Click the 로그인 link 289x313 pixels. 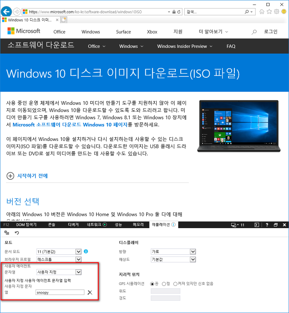click(270, 32)
